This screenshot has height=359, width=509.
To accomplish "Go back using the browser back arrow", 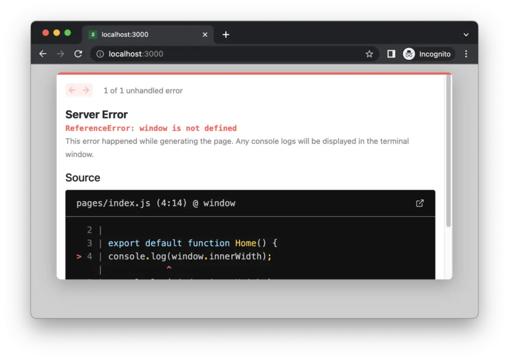I will pyautogui.click(x=43, y=54).
